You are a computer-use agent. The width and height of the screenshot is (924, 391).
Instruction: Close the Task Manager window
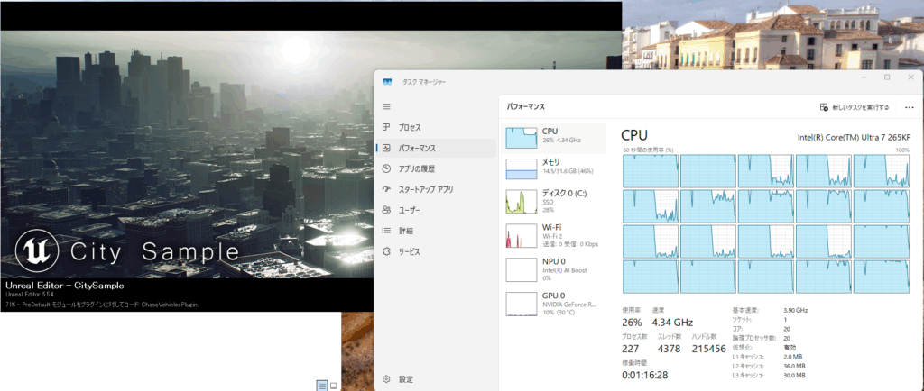[910, 77]
